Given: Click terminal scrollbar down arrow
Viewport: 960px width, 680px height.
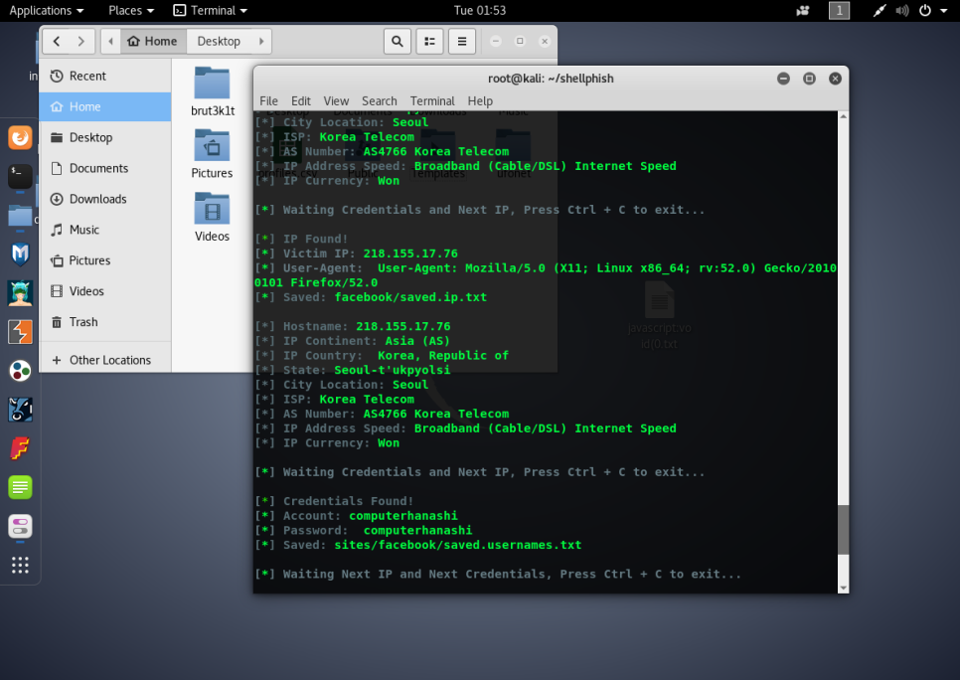Looking at the screenshot, I should tap(843, 589).
